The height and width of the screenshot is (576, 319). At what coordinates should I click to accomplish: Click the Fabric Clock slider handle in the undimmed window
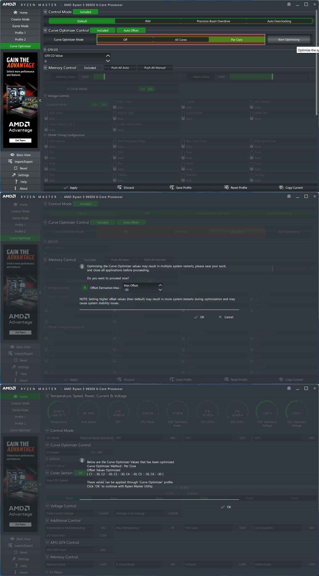click(272, 77)
